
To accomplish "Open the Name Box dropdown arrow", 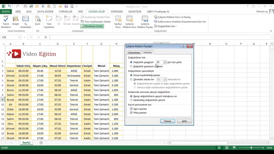I will tap(19, 37).
